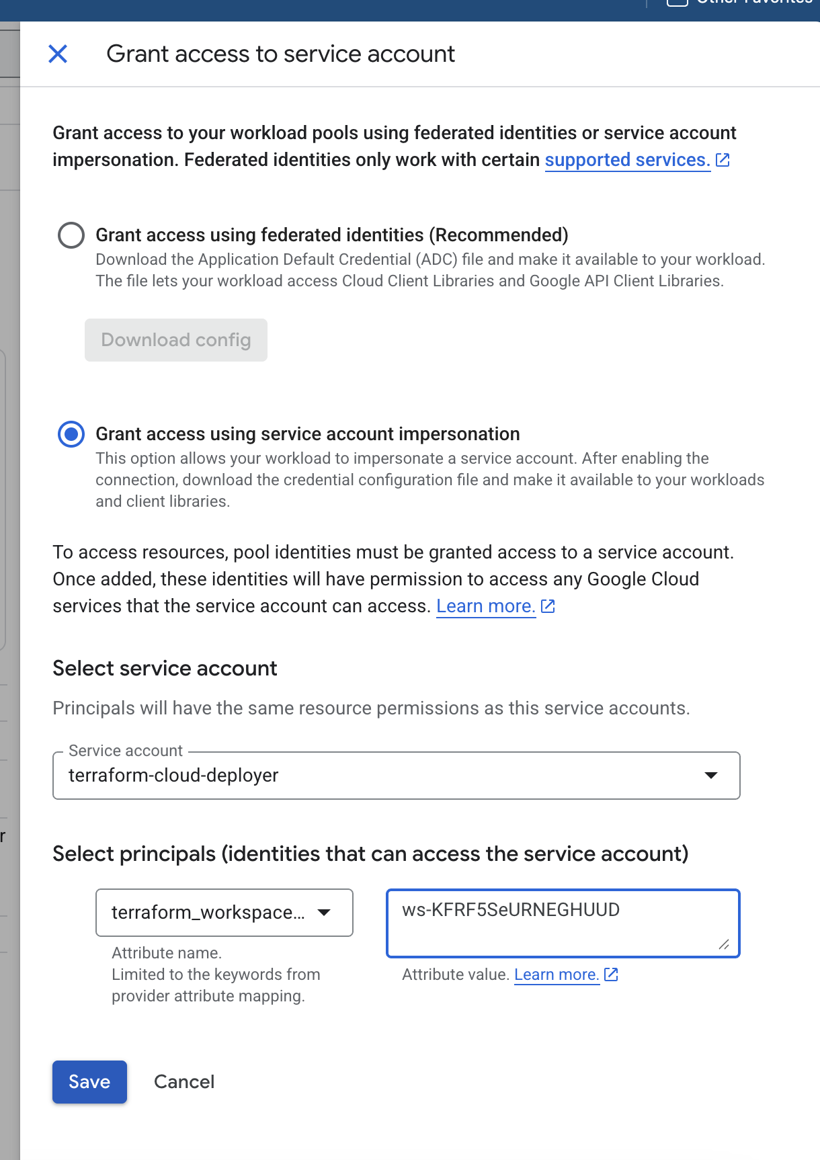Click Learn more about pool identities
This screenshot has height=1160, width=820.
pos(485,606)
